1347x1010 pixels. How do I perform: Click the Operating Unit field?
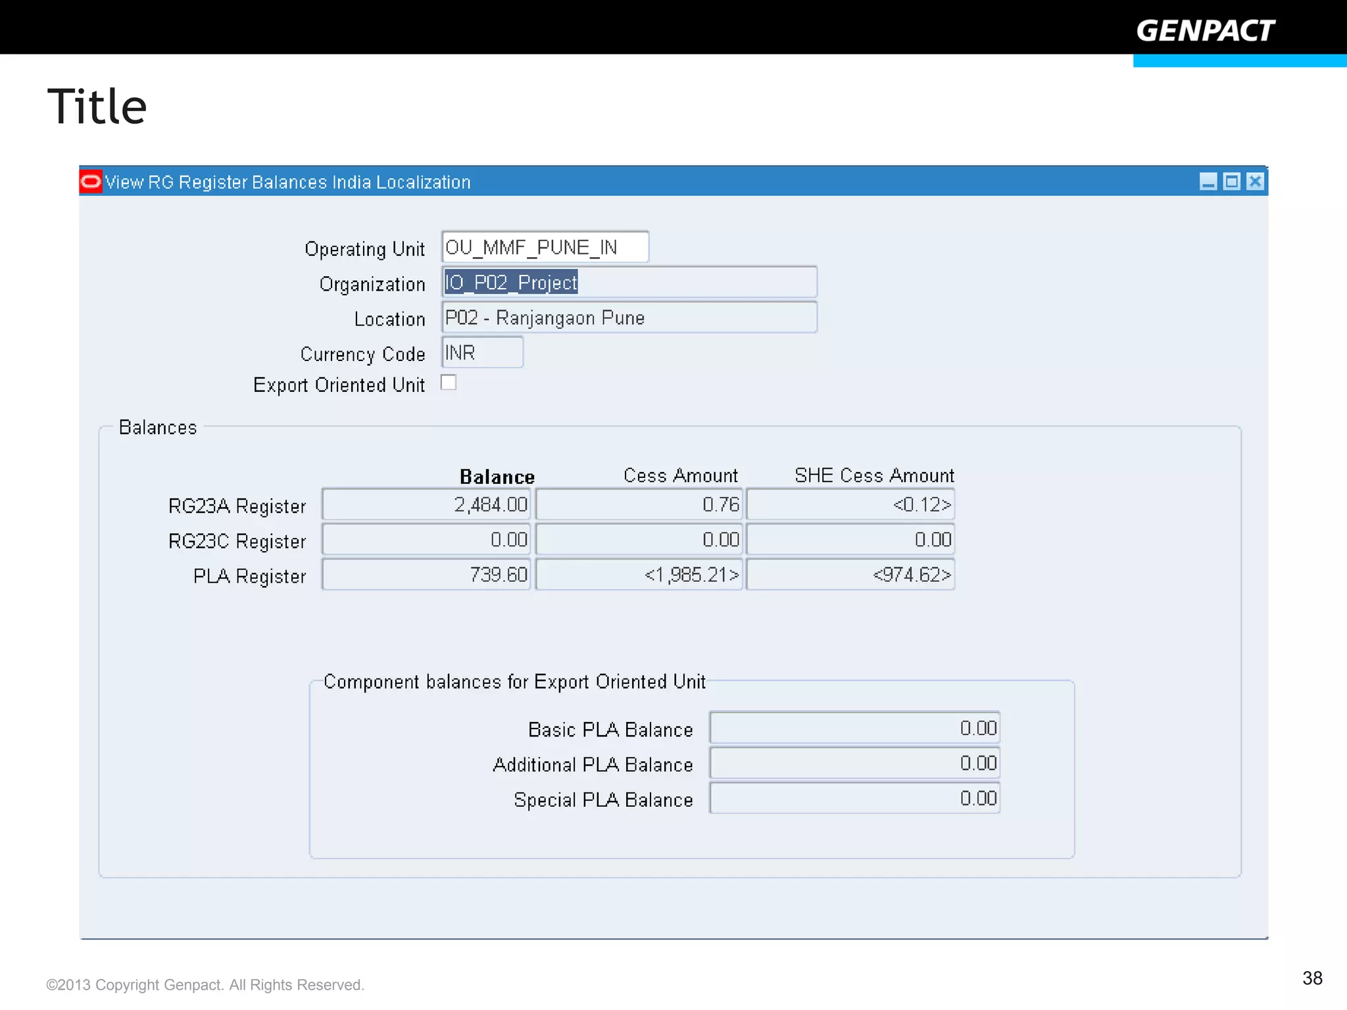[545, 247]
